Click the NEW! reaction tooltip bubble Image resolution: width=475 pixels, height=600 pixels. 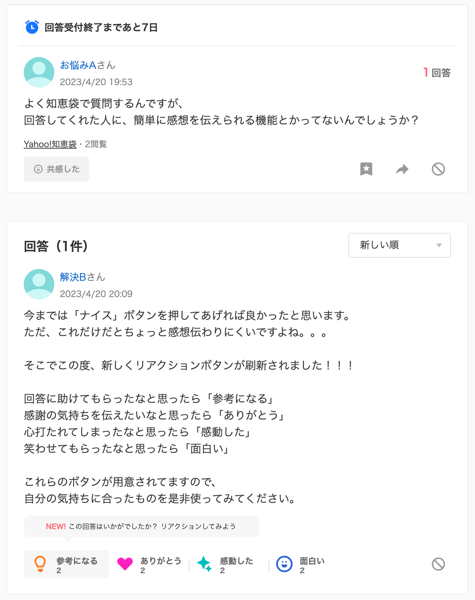click(x=141, y=526)
